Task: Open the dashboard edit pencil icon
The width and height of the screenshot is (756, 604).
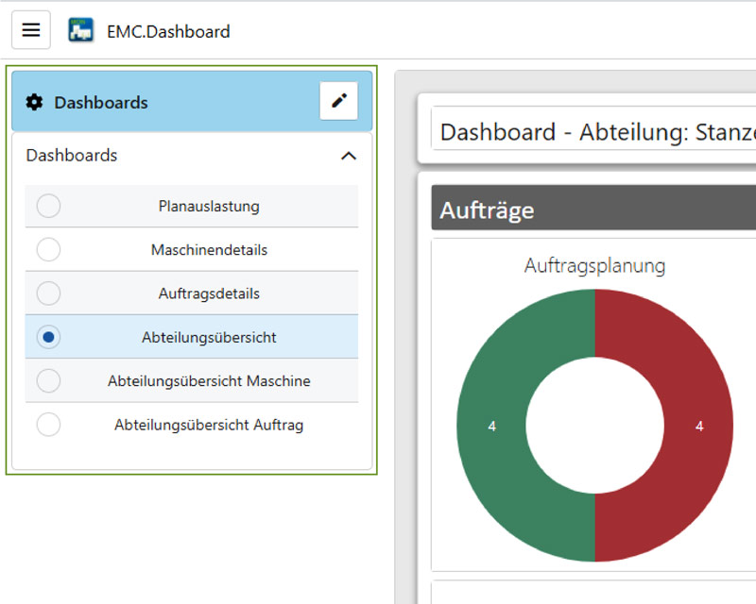Action: 340,100
